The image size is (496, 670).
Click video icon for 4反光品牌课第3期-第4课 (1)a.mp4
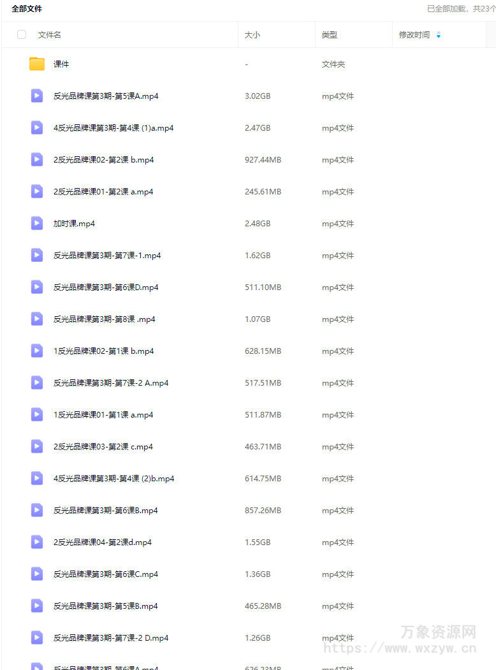click(x=37, y=127)
